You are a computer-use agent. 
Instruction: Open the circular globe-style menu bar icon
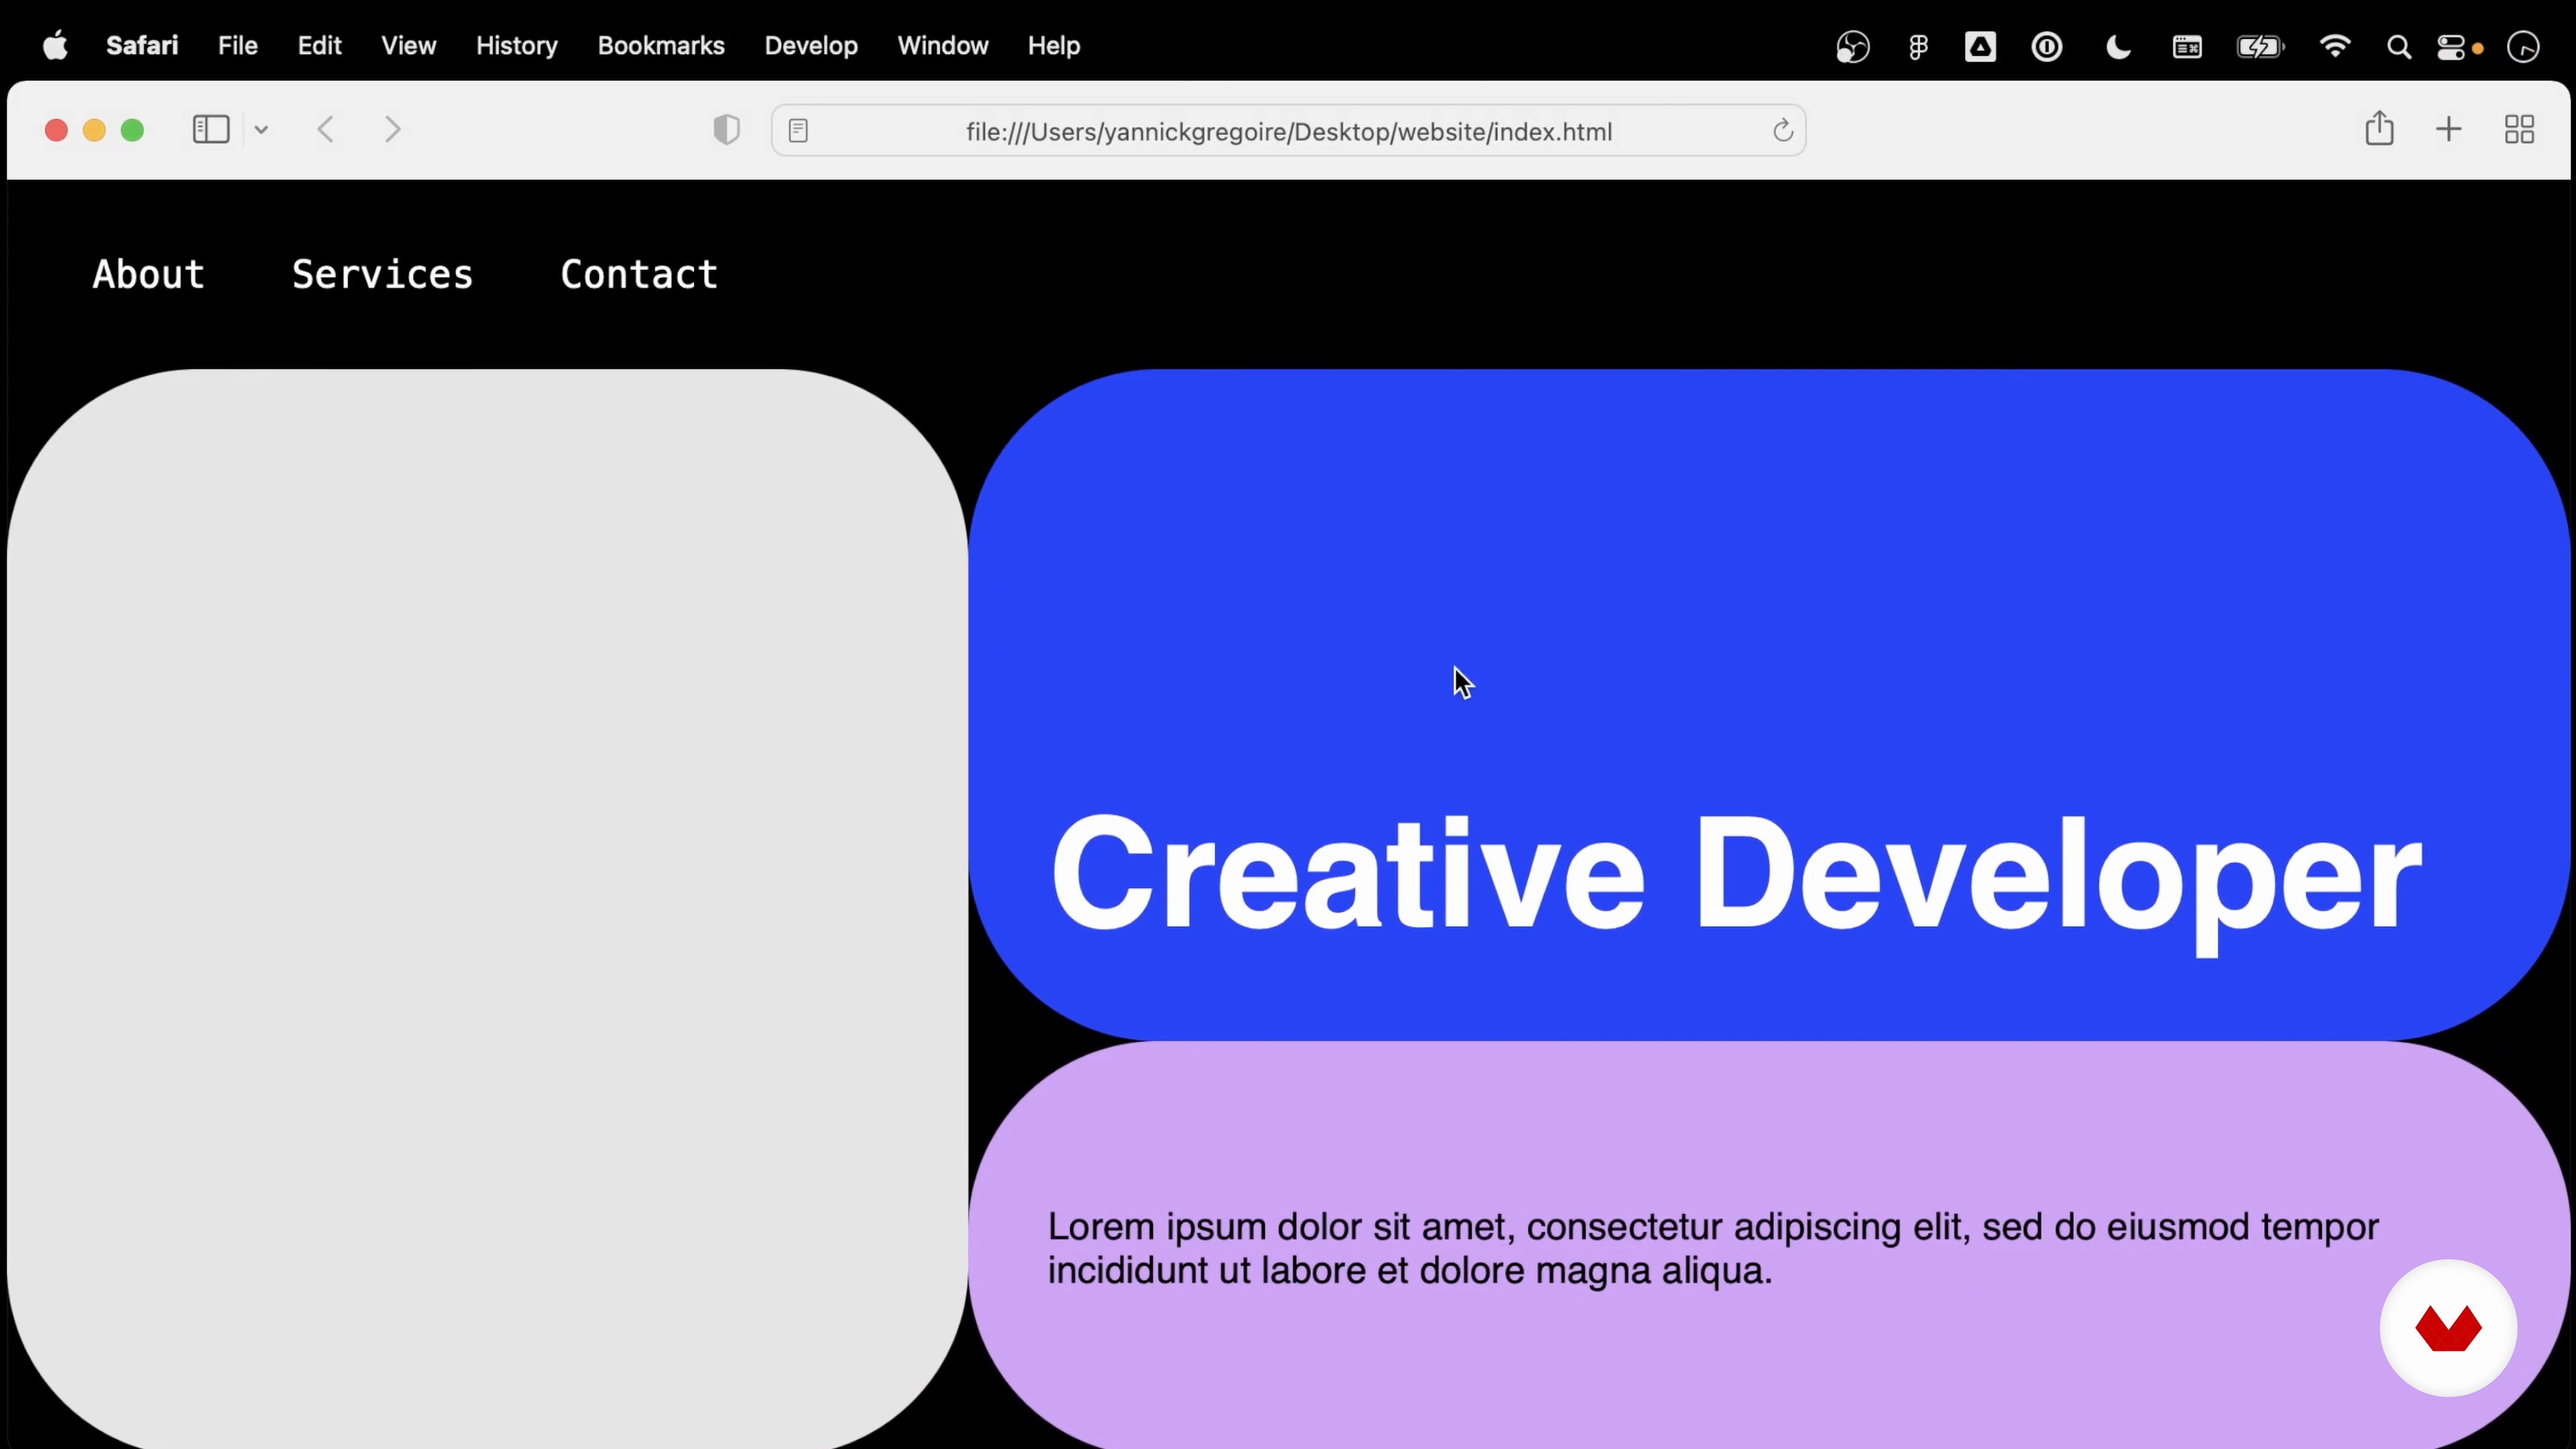click(1853, 47)
